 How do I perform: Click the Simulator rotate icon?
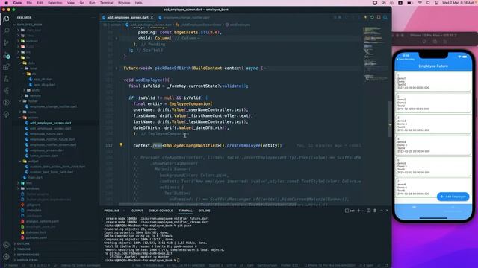pos(445,42)
